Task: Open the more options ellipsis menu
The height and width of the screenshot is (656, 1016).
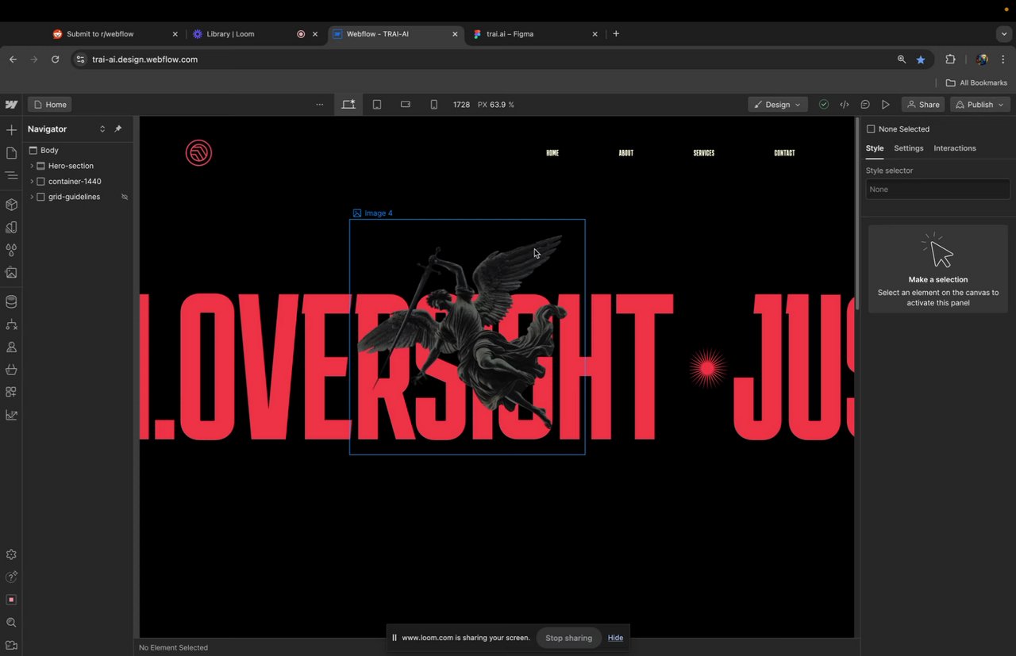Action: 320,105
